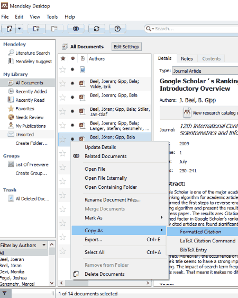Click the Sync toolbar icon
The width and height of the screenshot is (238, 298).
(97, 29)
